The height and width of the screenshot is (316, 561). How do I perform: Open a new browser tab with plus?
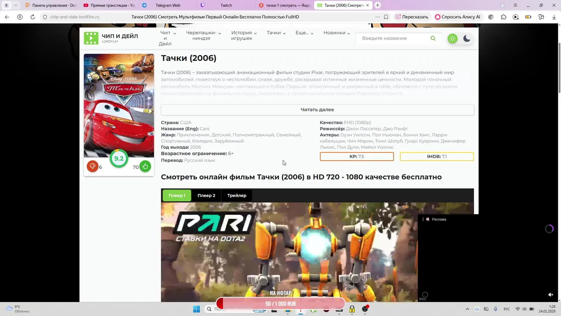378,5
